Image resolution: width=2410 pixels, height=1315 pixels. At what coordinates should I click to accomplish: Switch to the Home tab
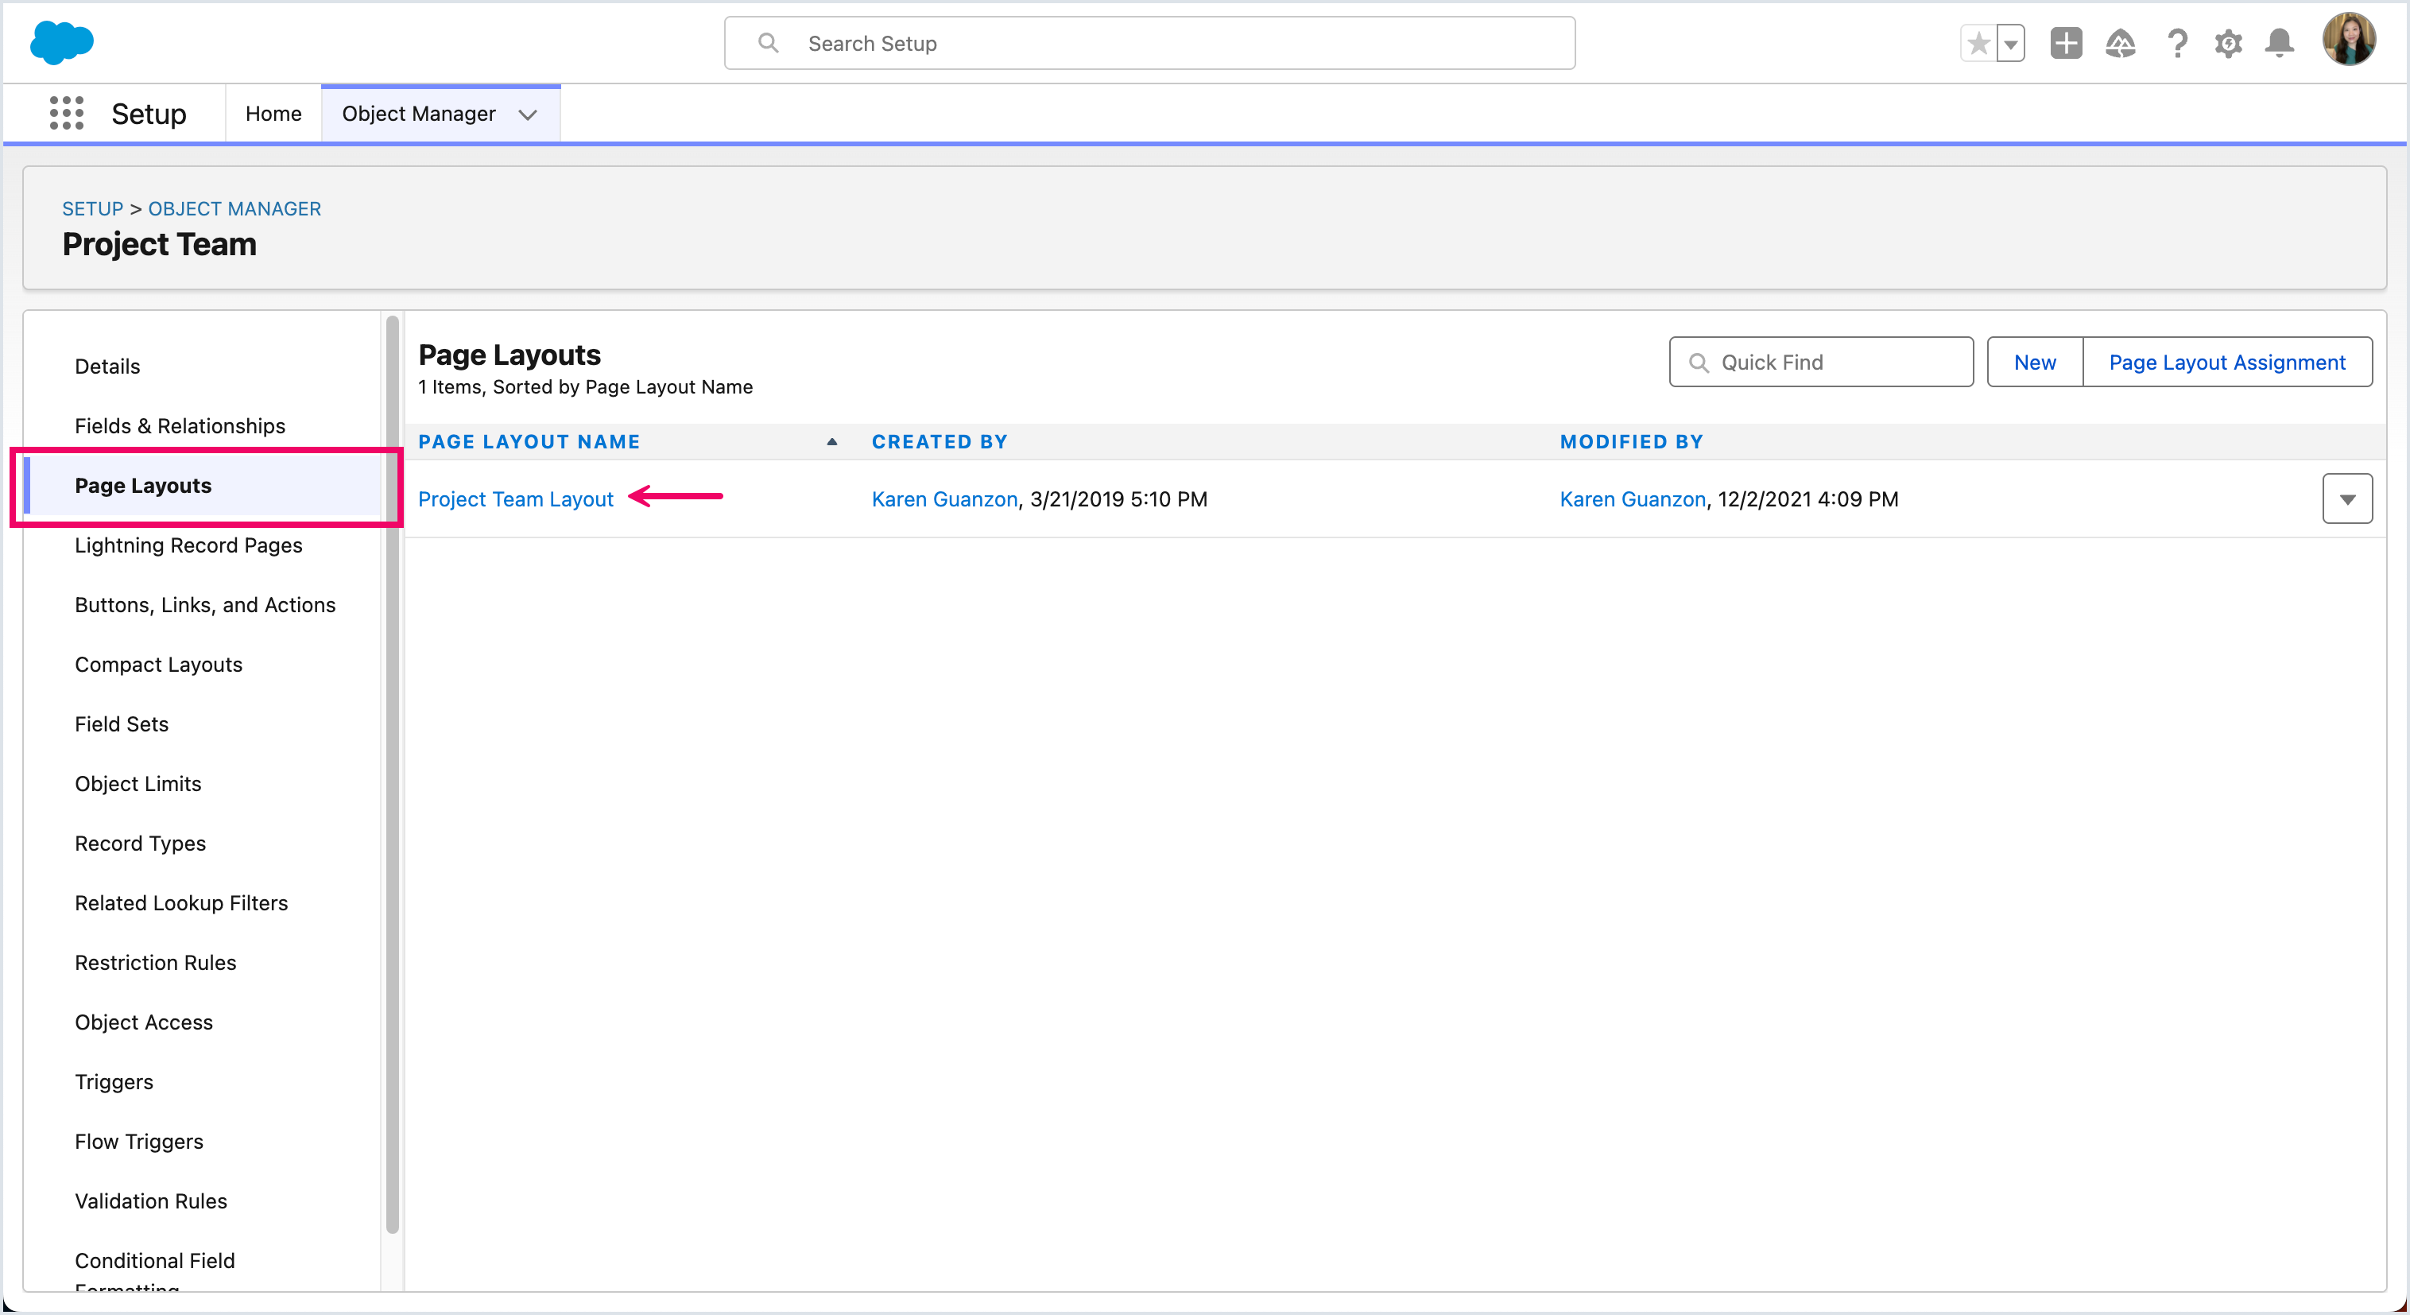(273, 113)
